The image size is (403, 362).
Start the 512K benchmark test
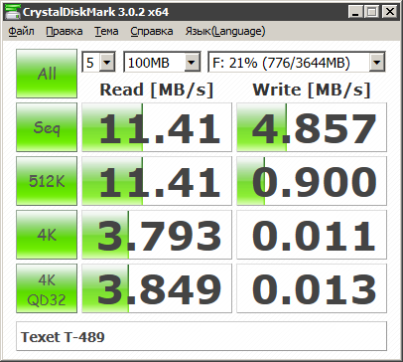pyautogui.click(x=47, y=181)
